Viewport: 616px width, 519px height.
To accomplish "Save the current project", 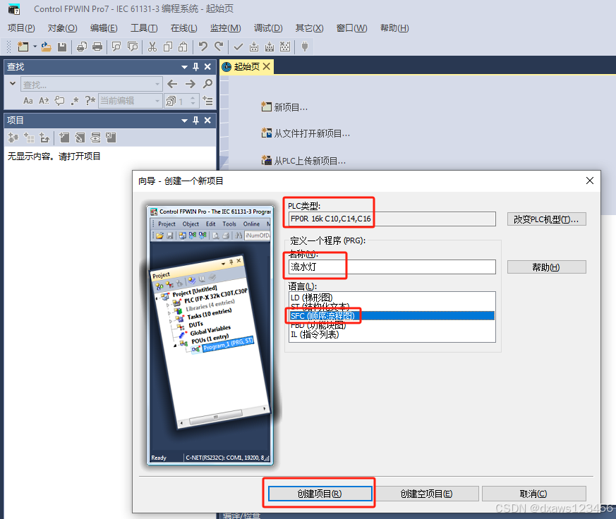I will pos(62,47).
